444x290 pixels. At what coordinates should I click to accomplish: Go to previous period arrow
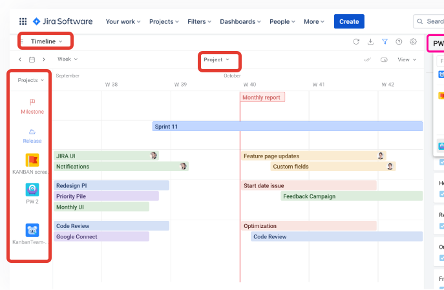(x=20, y=59)
